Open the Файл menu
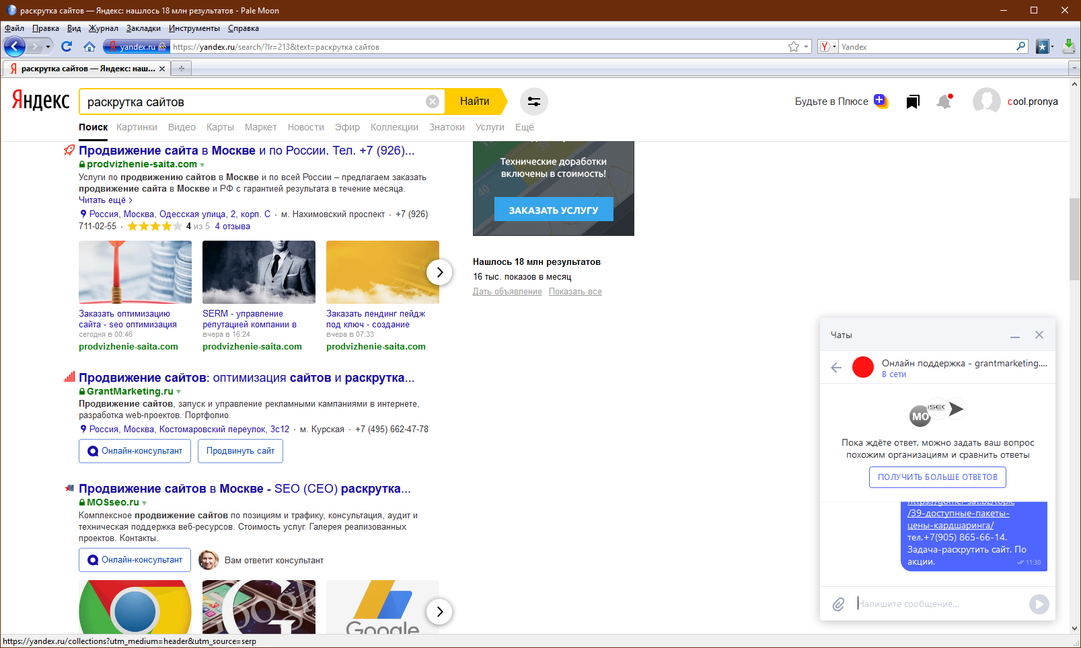The width and height of the screenshot is (1081, 648). [x=14, y=28]
